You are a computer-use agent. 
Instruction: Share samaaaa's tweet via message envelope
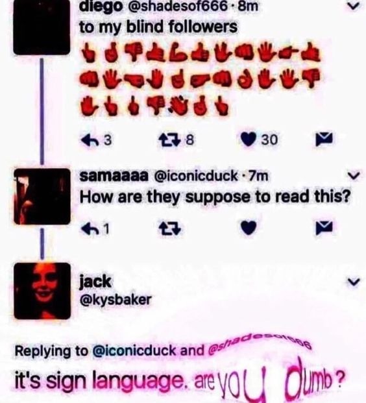click(x=324, y=228)
